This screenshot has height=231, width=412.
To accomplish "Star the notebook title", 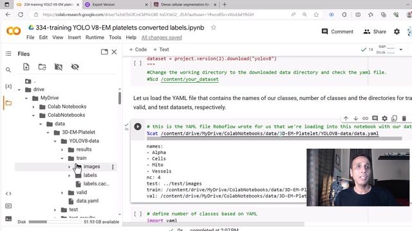I will [x=213, y=28].
